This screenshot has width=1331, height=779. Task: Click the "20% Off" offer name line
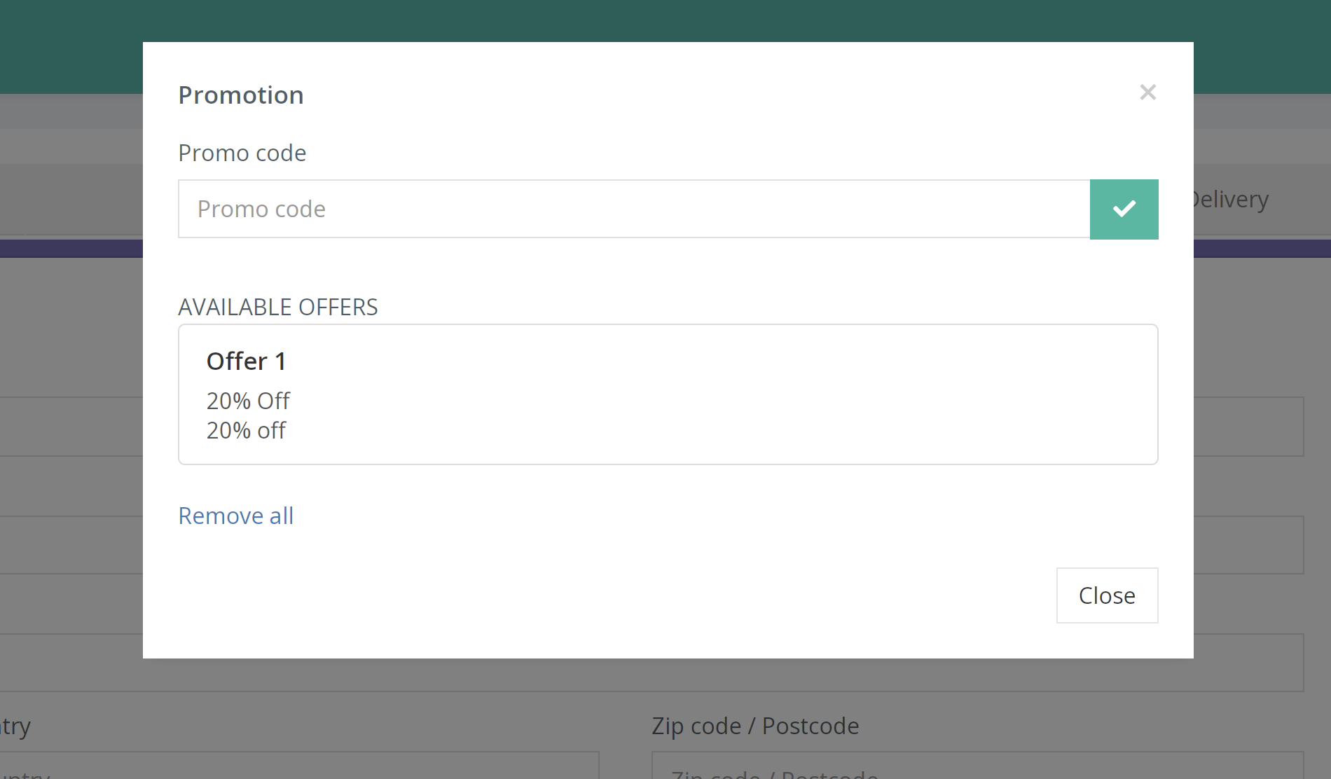pos(248,401)
